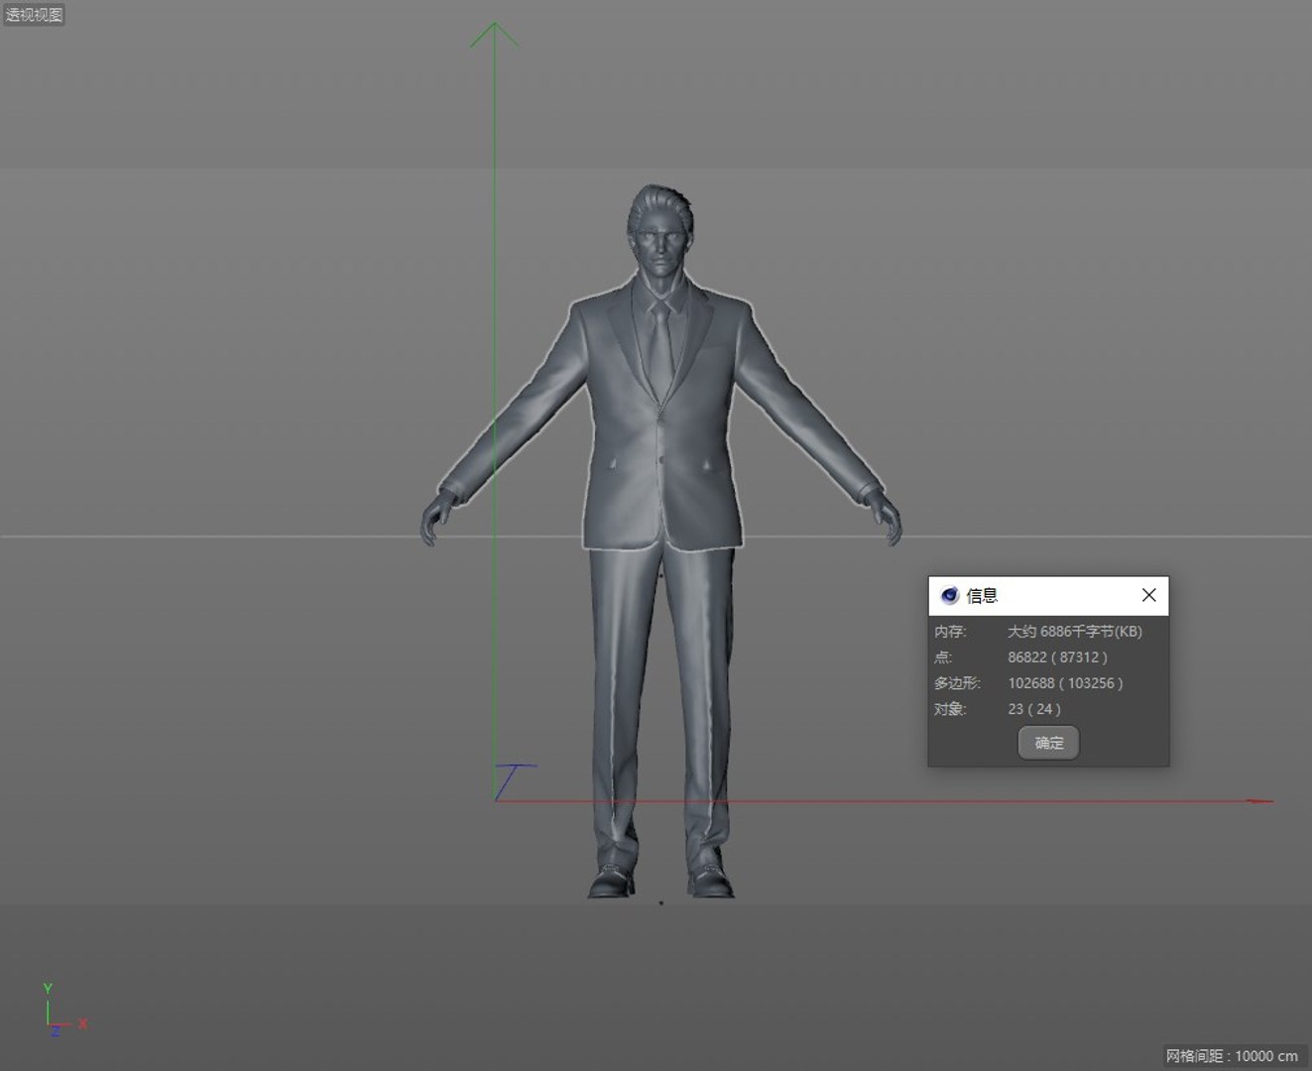
Task: Click the 网格间距 : 10000 cm status text
Action: tap(1232, 1056)
